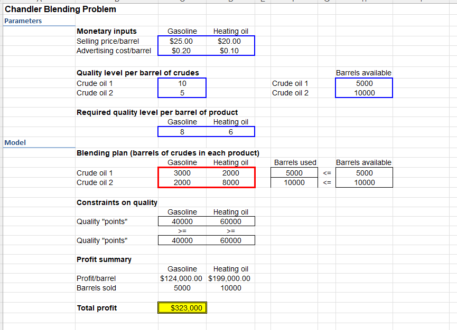The height and width of the screenshot is (330, 457).
Task: Click the Blending plan heading
Action: point(168,153)
